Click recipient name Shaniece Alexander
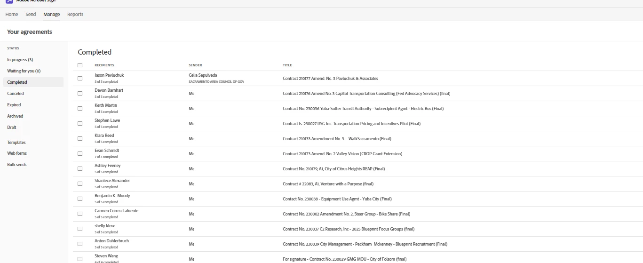Image resolution: width=643 pixels, height=263 pixels. click(112, 181)
